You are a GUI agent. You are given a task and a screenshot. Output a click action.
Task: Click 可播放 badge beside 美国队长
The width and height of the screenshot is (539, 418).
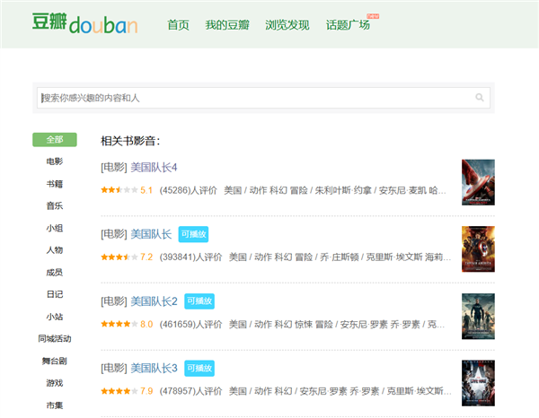[x=193, y=234]
